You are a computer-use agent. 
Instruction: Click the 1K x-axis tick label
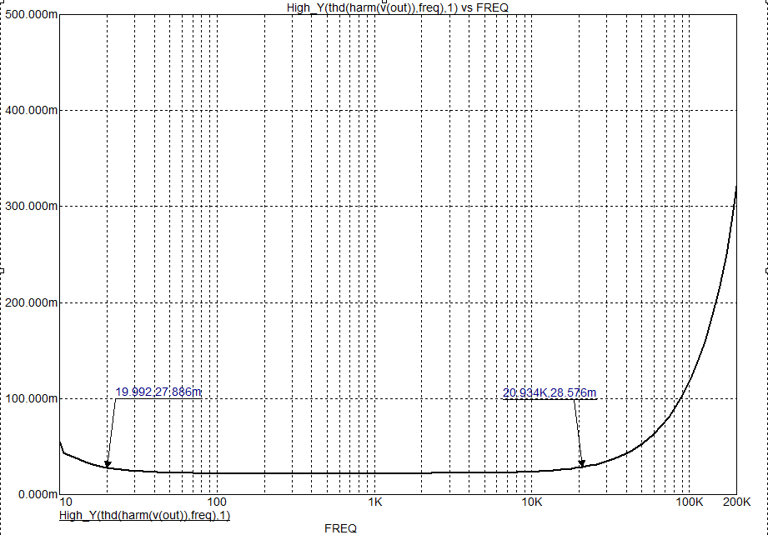pos(374,502)
